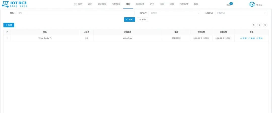272x113 pixels.
Task: Go to the 位号属性 tab
Action: pyautogui.click(x=116, y=4)
